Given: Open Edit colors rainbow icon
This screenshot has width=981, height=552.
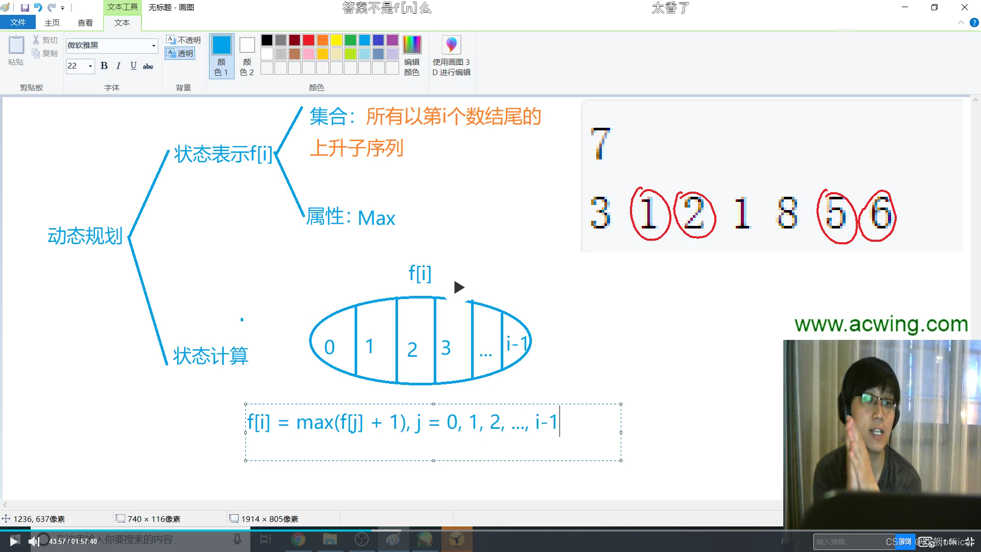Looking at the screenshot, I should coord(412,45).
